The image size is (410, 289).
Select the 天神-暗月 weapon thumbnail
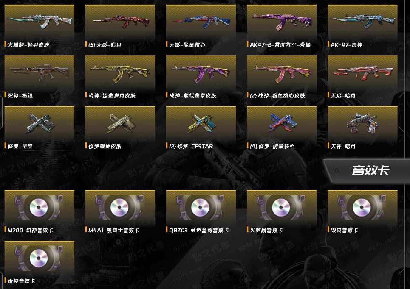(363, 124)
